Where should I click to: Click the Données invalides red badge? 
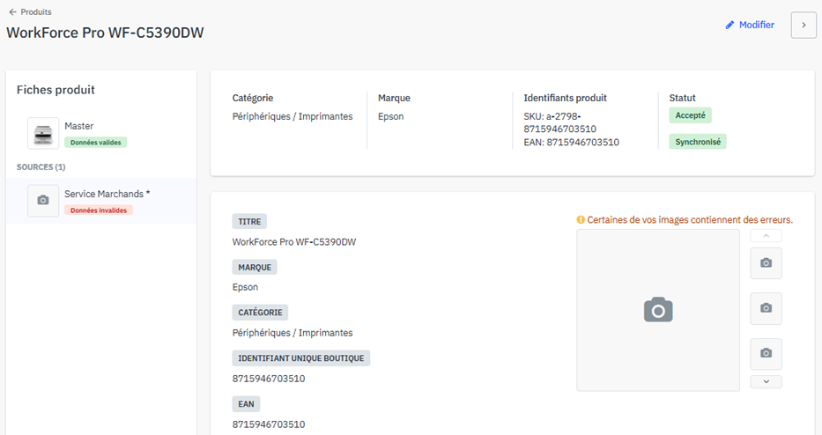click(99, 210)
